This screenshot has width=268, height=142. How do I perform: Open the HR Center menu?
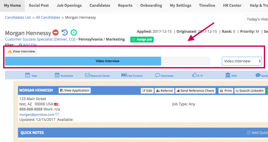click(232, 6)
